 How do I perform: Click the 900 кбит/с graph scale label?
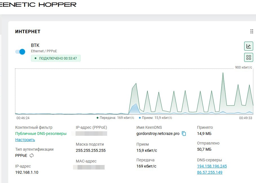(x=244, y=67)
